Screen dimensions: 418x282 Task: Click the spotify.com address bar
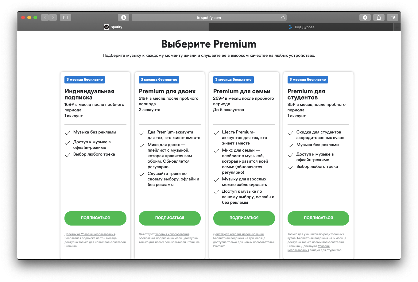click(x=209, y=17)
